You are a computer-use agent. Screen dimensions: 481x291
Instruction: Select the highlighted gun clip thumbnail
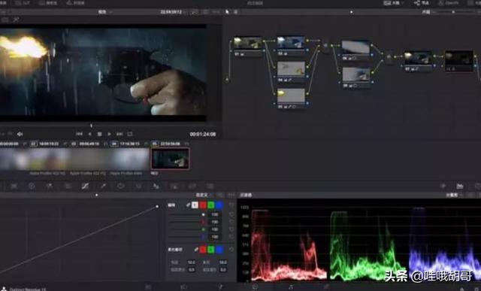tap(171, 159)
